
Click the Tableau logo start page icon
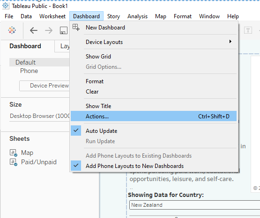point(12,30)
